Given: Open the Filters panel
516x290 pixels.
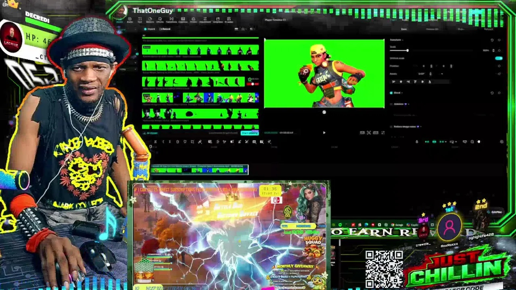Looking at the screenshot, I should coord(193,20).
